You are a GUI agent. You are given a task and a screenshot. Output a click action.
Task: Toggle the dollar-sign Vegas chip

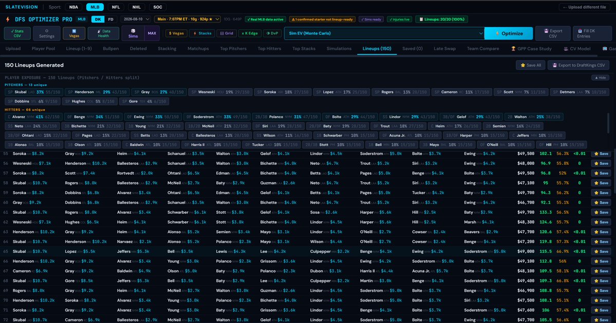click(x=176, y=33)
